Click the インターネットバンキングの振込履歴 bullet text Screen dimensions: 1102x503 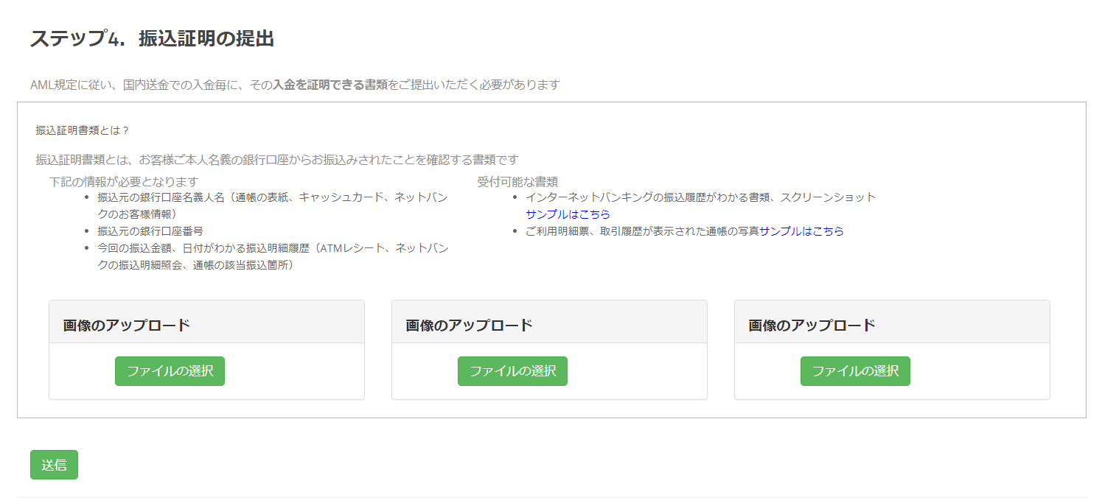coord(700,197)
